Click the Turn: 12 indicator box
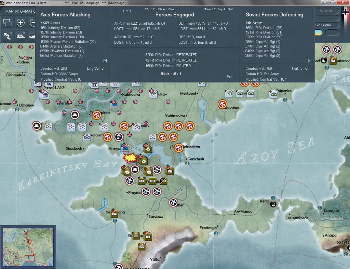Viewport: 350px width, 269px height. pyautogui.click(x=326, y=11)
